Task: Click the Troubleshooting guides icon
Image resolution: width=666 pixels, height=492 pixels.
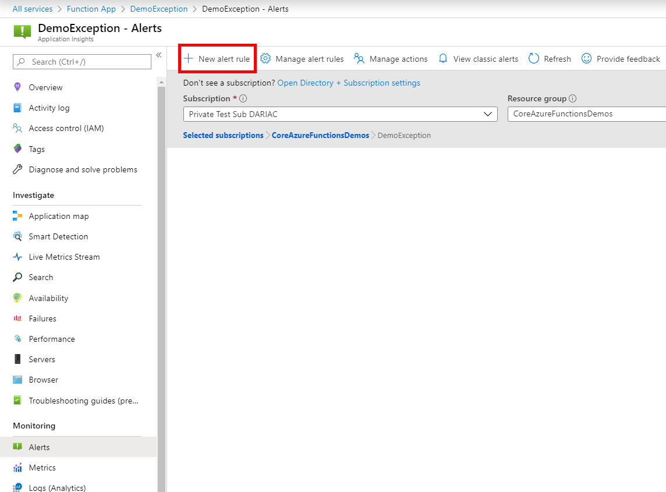Action: click(17, 400)
